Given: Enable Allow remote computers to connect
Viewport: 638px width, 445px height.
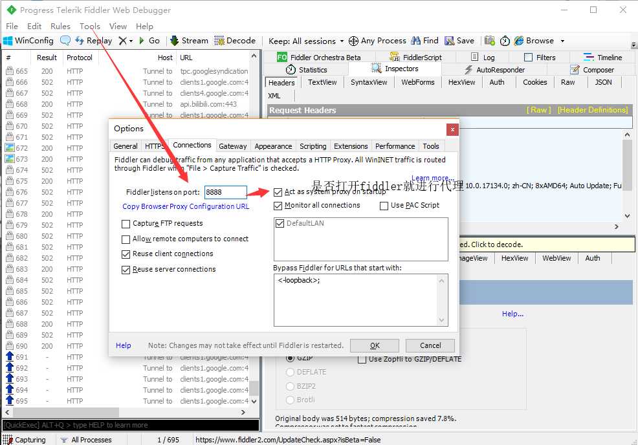Looking at the screenshot, I should click(126, 239).
